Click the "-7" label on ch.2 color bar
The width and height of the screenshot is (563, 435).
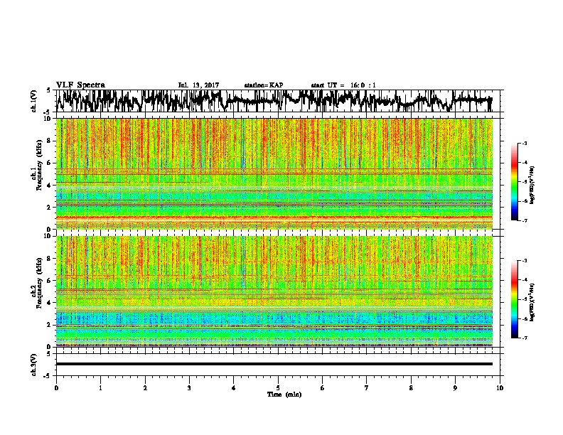524,338
